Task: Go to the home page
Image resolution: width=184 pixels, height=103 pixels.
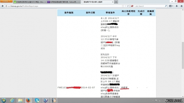Action: [x=181, y=6]
